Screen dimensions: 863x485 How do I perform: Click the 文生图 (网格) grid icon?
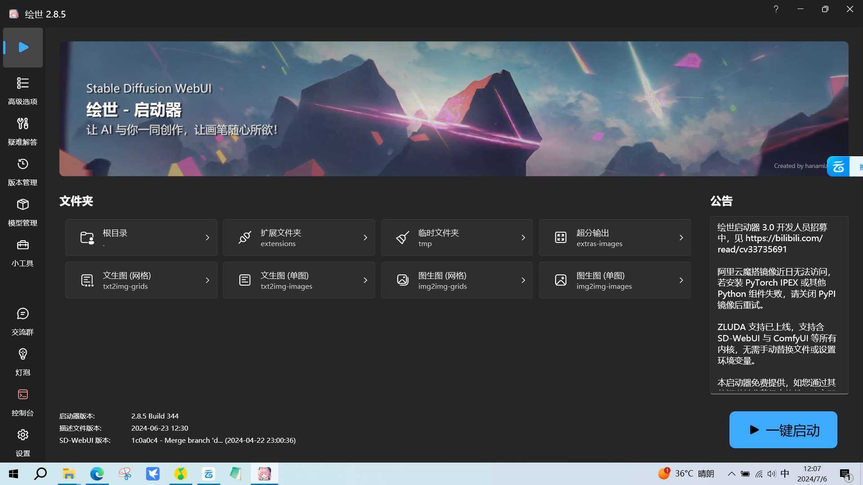87,280
